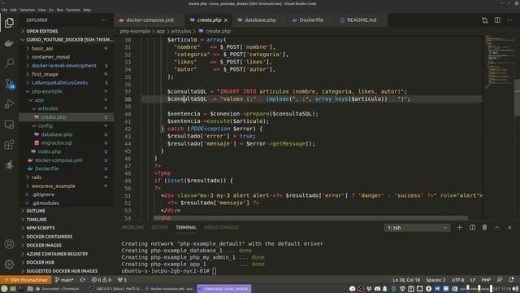The image size is (520, 293).
Task: Switch to README.md tab
Action: (x=361, y=20)
